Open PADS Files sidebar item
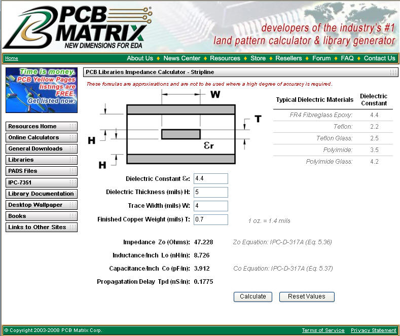400x336 pixels. pyautogui.click(x=42, y=171)
